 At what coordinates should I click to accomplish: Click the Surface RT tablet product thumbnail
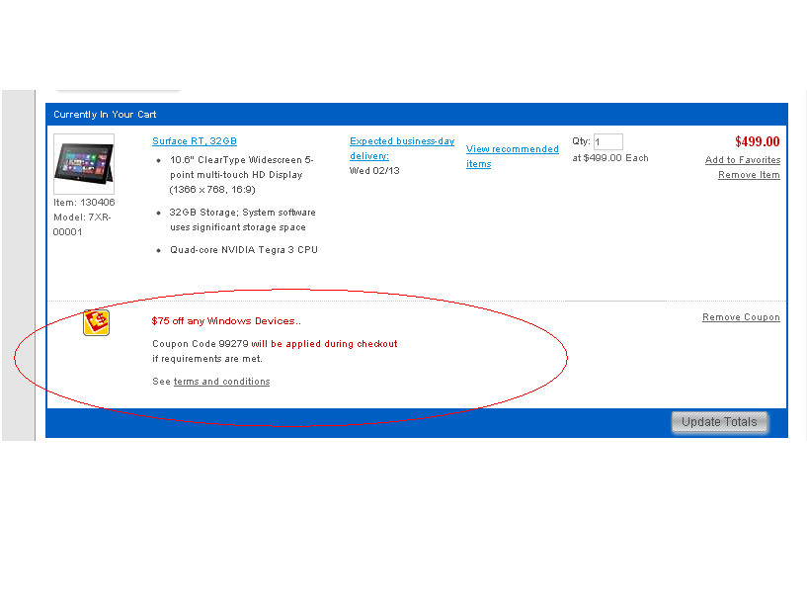(x=84, y=164)
